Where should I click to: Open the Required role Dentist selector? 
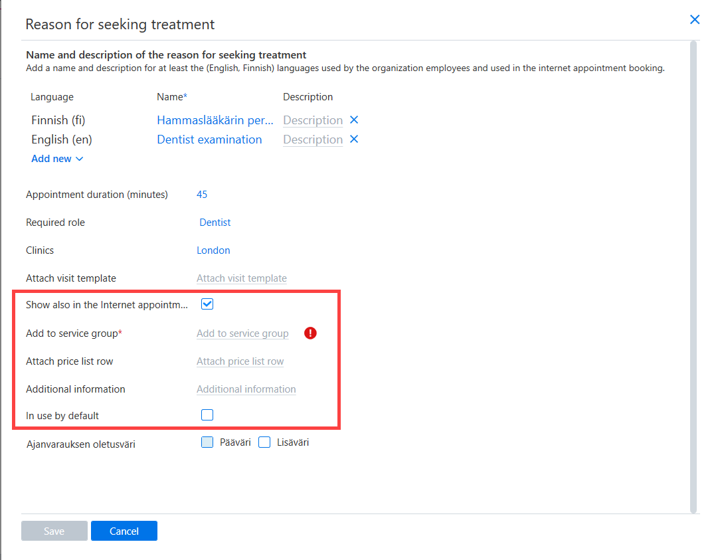215,223
